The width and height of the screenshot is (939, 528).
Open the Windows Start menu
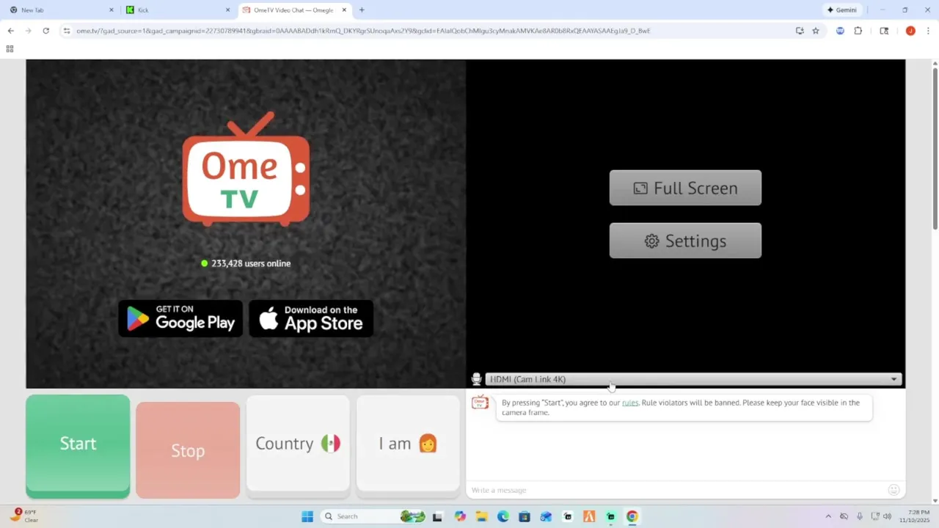tap(307, 516)
